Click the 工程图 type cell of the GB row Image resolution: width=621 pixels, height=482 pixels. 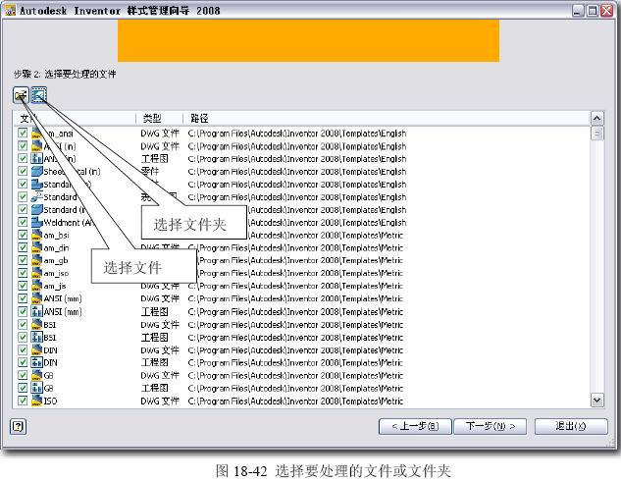point(154,388)
